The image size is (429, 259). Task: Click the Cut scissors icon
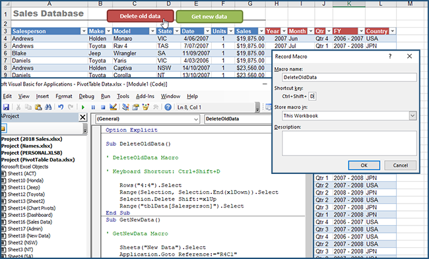tap(18, 107)
